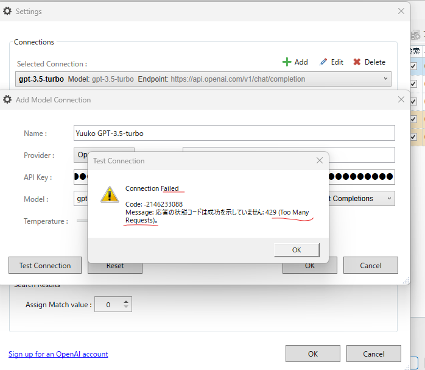The width and height of the screenshot is (425, 370).
Task: Click the Name field containing Yuuko GPT-3.5-turbo
Action: [234, 133]
